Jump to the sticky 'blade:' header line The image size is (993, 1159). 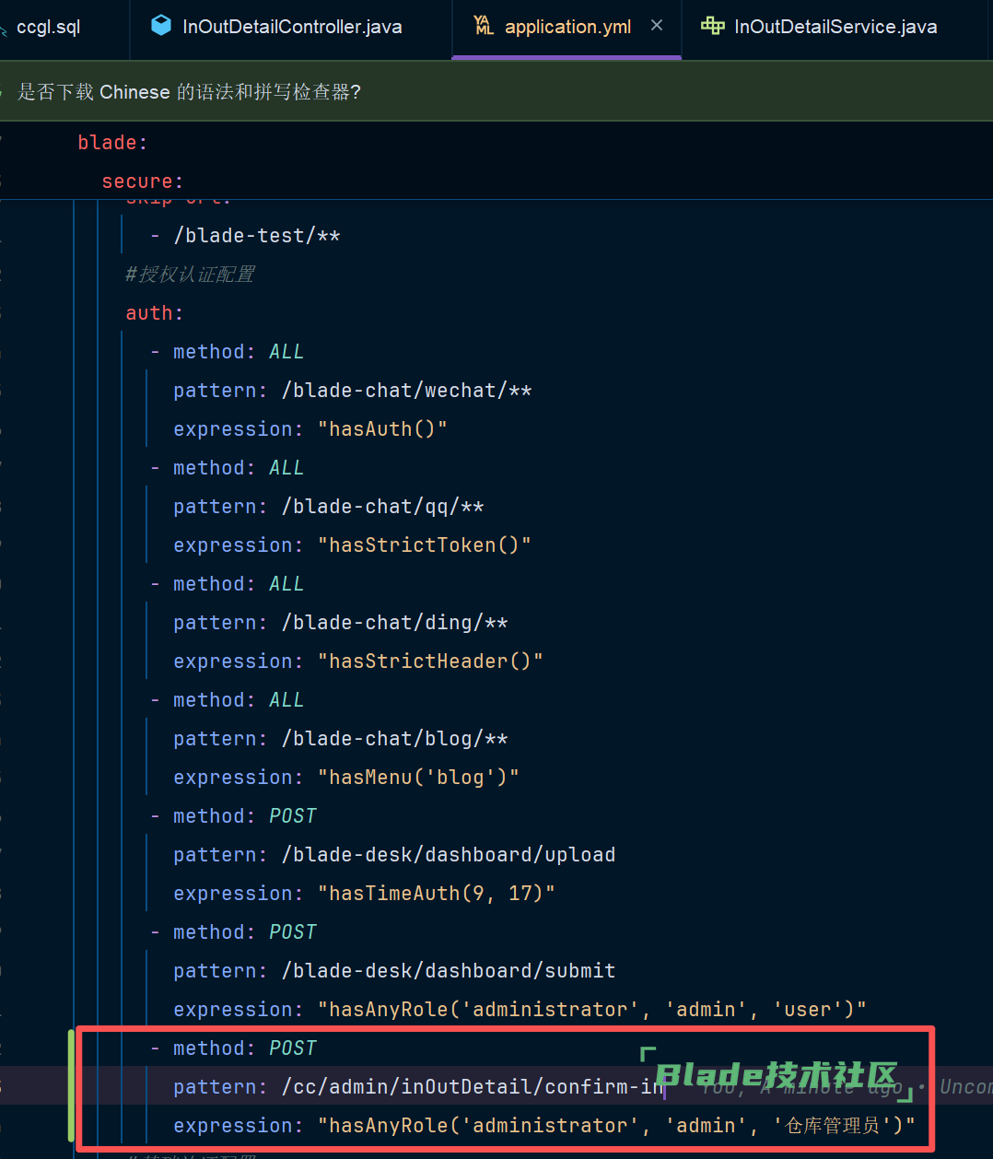[x=111, y=143]
